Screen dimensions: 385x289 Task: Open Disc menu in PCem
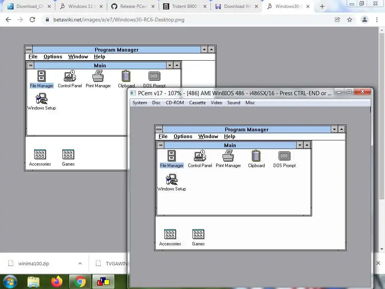pyautogui.click(x=156, y=103)
